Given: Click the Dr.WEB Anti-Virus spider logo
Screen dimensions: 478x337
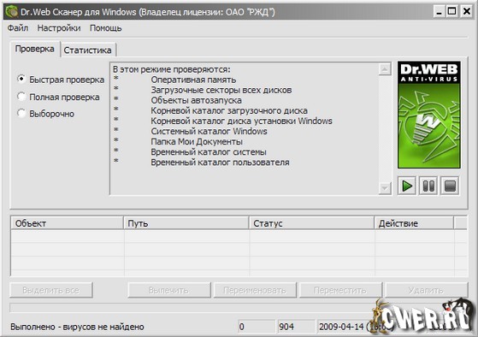Looking at the screenshot, I should (429, 115).
